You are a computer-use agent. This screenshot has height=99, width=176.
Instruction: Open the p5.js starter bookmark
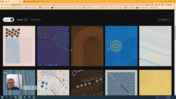(78, 8)
